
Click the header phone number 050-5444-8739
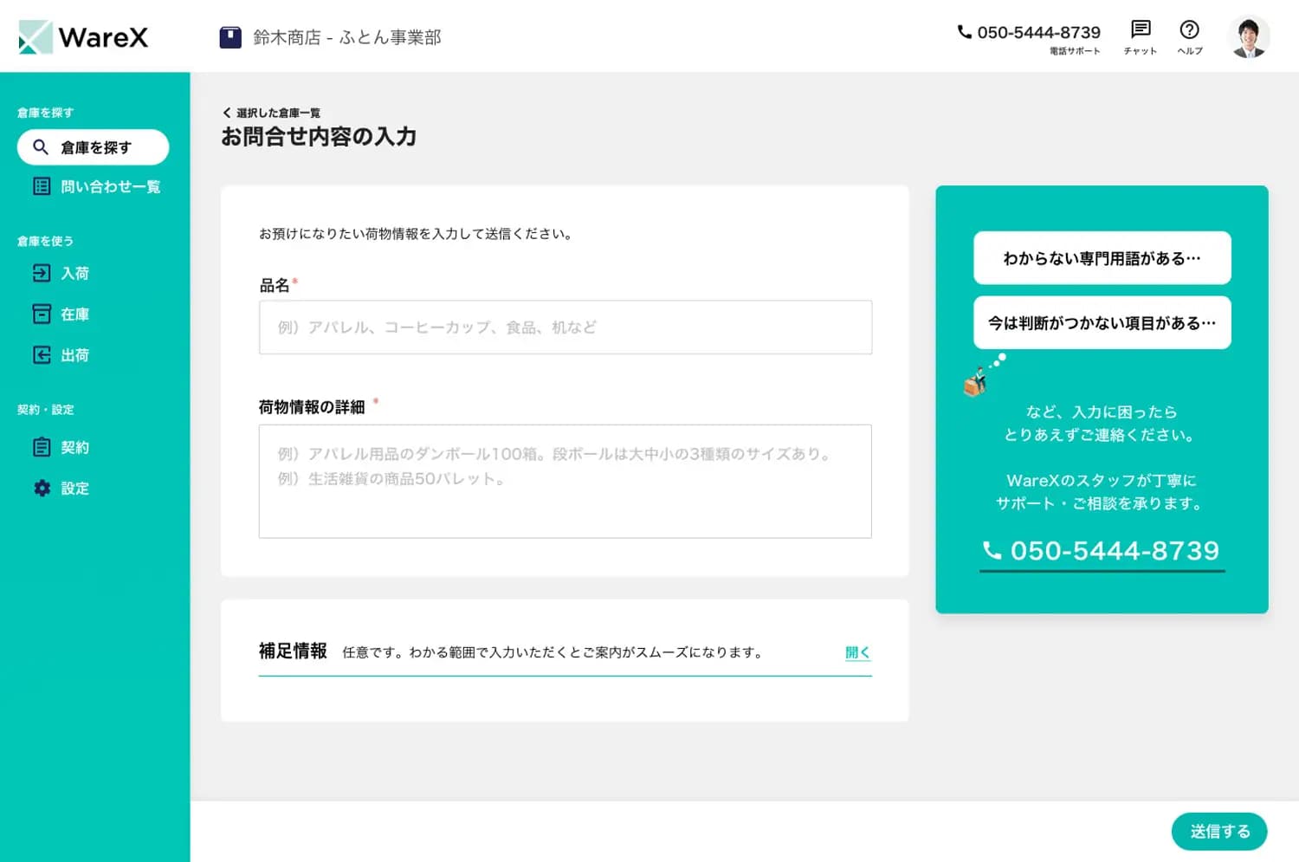coord(1038,32)
